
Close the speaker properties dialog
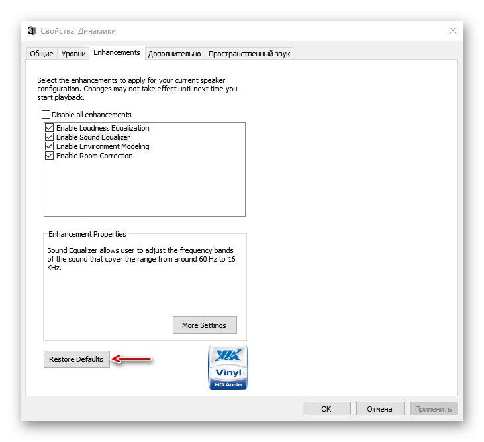[x=452, y=30]
